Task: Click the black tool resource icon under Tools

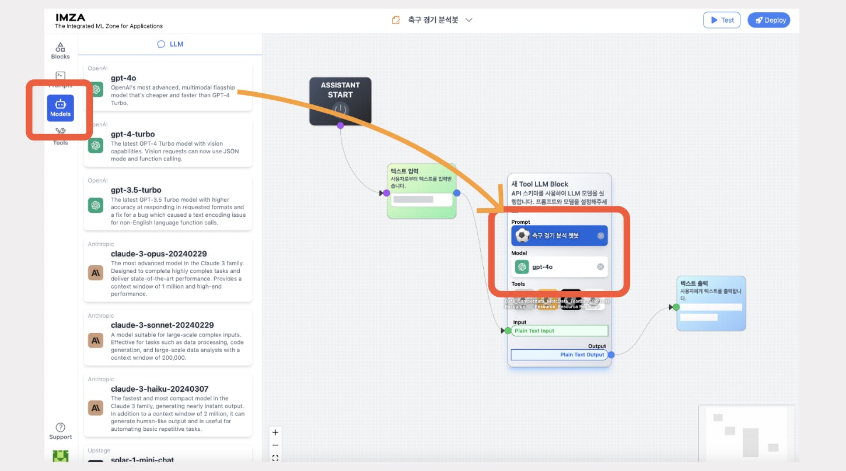Action: (571, 299)
